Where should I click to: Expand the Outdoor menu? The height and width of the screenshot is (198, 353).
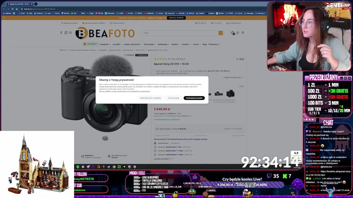point(187,44)
